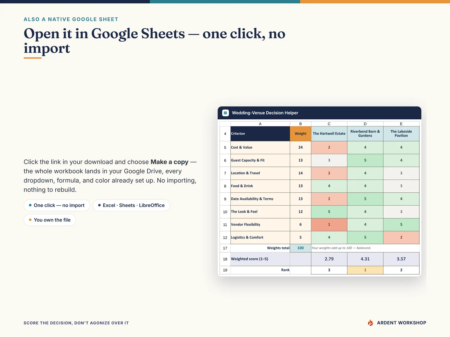
Task: Select column D header
Action: coord(365,124)
